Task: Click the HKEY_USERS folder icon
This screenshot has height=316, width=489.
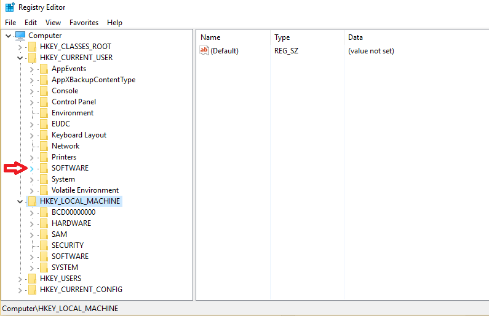Action: (x=33, y=279)
